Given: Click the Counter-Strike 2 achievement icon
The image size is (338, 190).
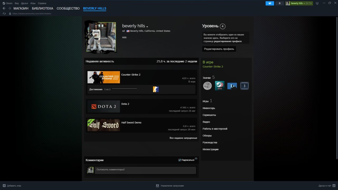Looking at the screenshot, I should 156,89.
